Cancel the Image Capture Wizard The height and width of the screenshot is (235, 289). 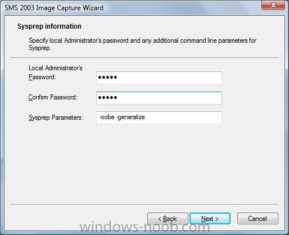[258, 219]
